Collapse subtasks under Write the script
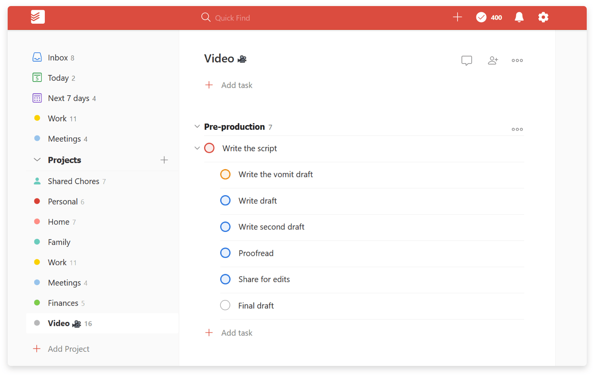 (197, 148)
